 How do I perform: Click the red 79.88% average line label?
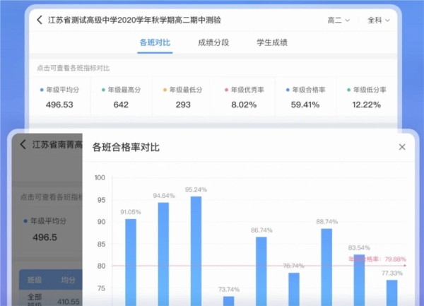click(x=377, y=259)
